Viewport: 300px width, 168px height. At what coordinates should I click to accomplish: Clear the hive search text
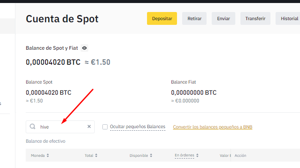[89, 126]
